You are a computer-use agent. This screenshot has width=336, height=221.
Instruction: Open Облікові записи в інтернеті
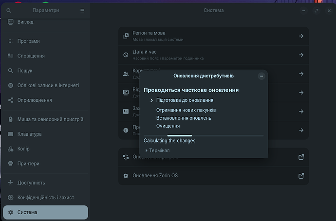48,86
